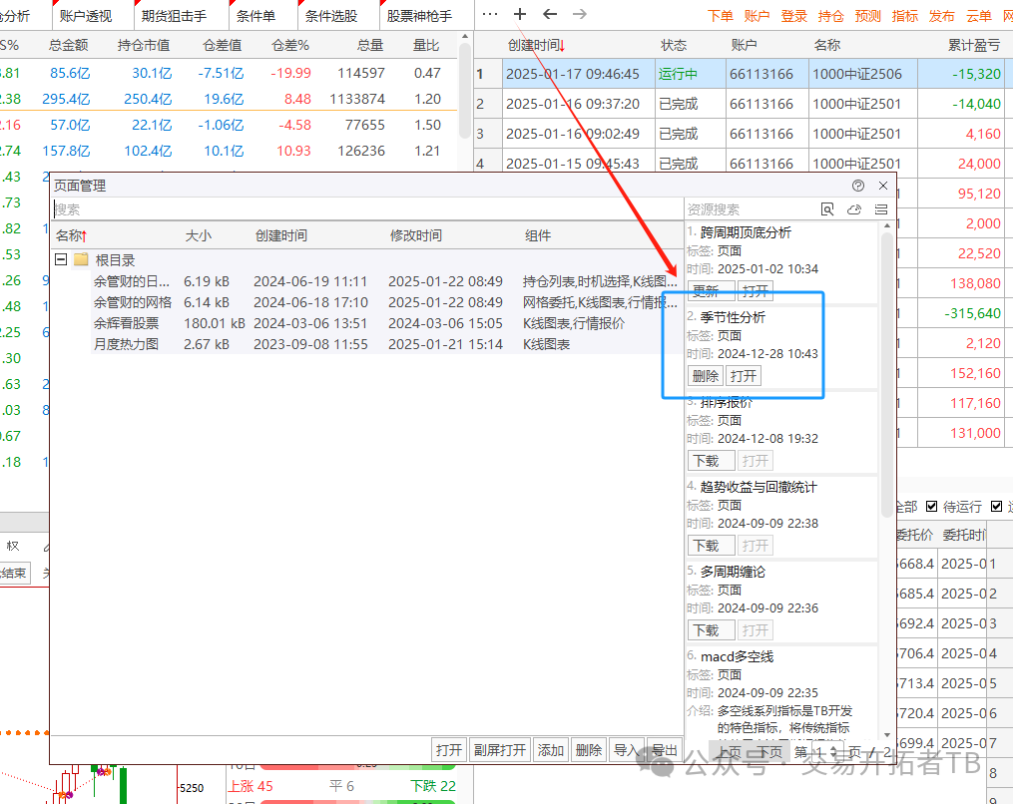The image size is (1013, 804).
Task: Click the quote list vertical scrollbar thumb
Action: [464, 91]
